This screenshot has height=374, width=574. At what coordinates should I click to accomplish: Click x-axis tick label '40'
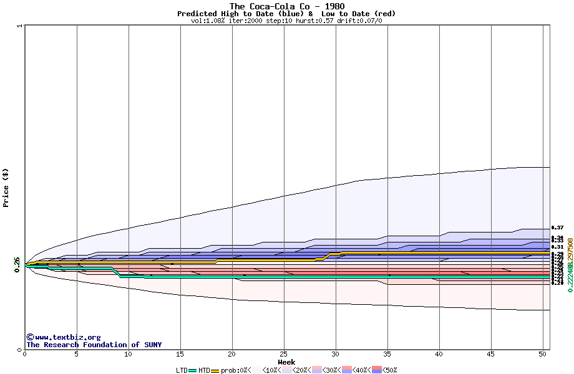tap(439, 354)
